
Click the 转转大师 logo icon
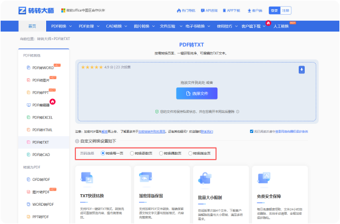(22, 10)
